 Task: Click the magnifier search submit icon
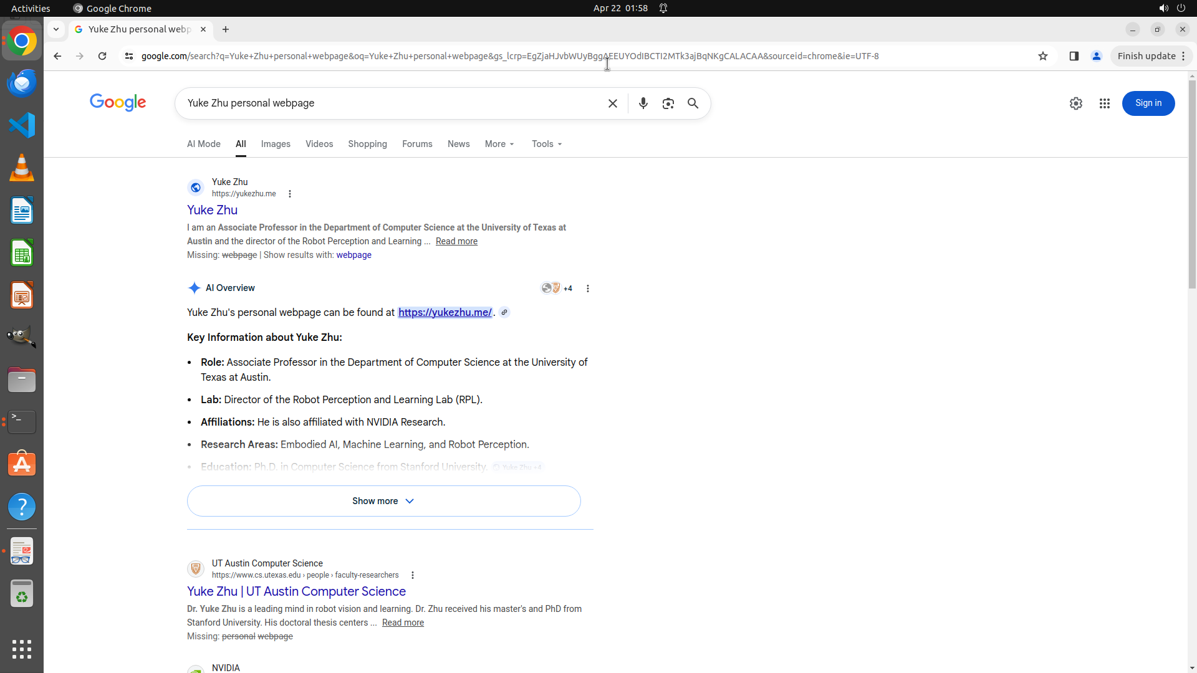pos(693,103)
